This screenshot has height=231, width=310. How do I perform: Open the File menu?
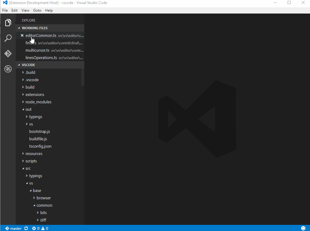[5, 10]
